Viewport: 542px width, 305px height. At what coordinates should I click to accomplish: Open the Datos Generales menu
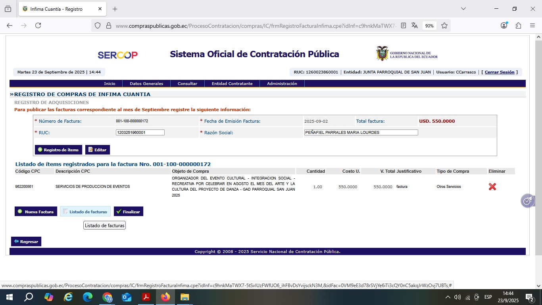[146, 84]
